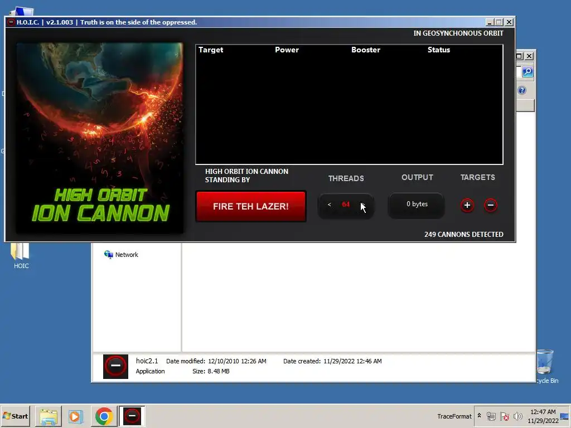Click the FIRE TEH LAZER! button
The width and height of the screenshot is (571, 428).
click(x=250, y=206)
